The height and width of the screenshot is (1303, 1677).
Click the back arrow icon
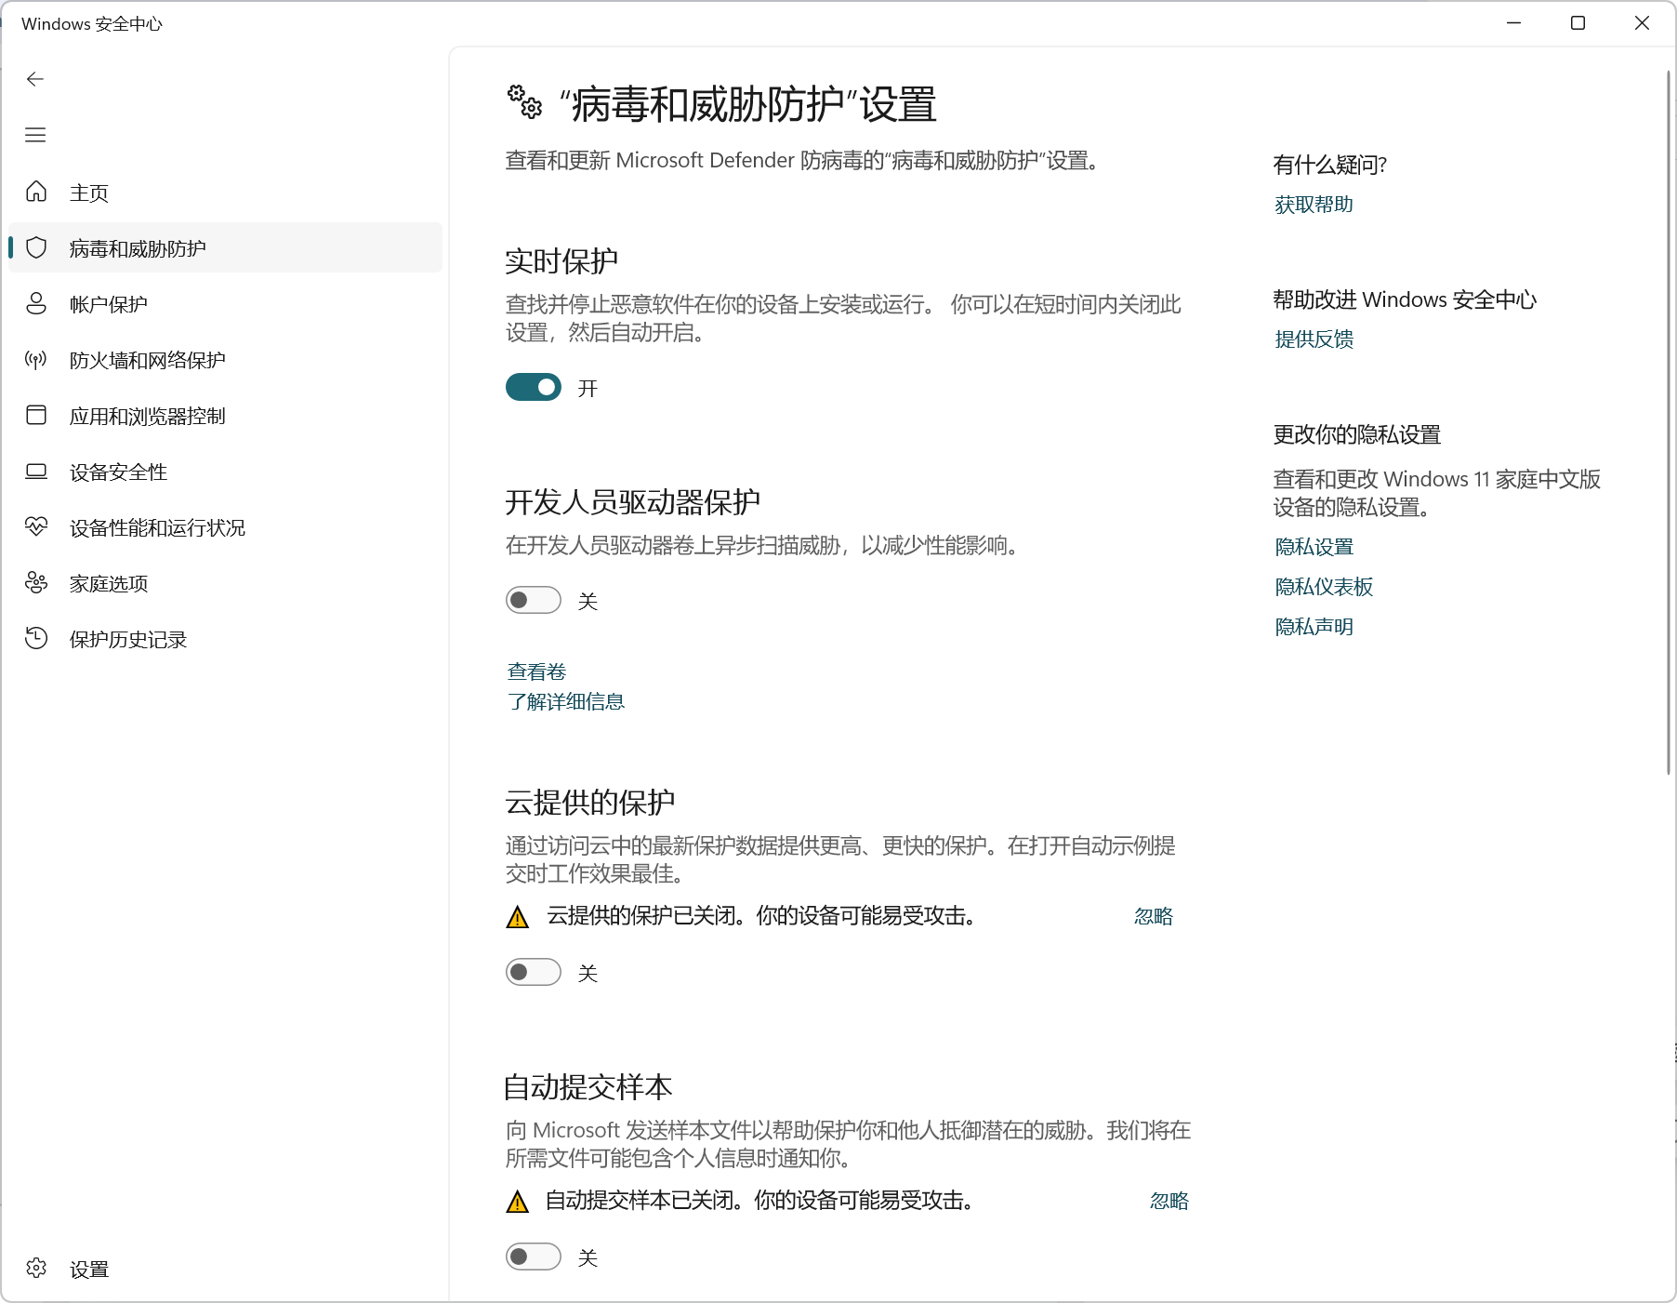[35, 79]
